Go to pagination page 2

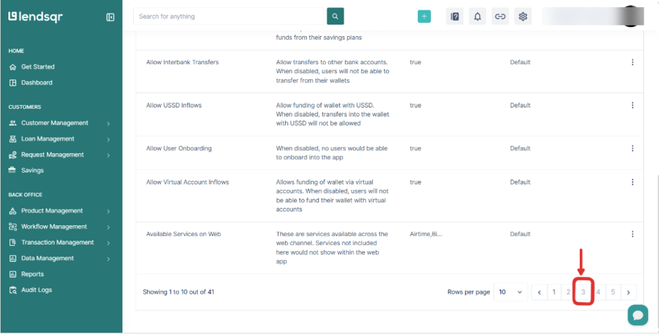(568, 292)
